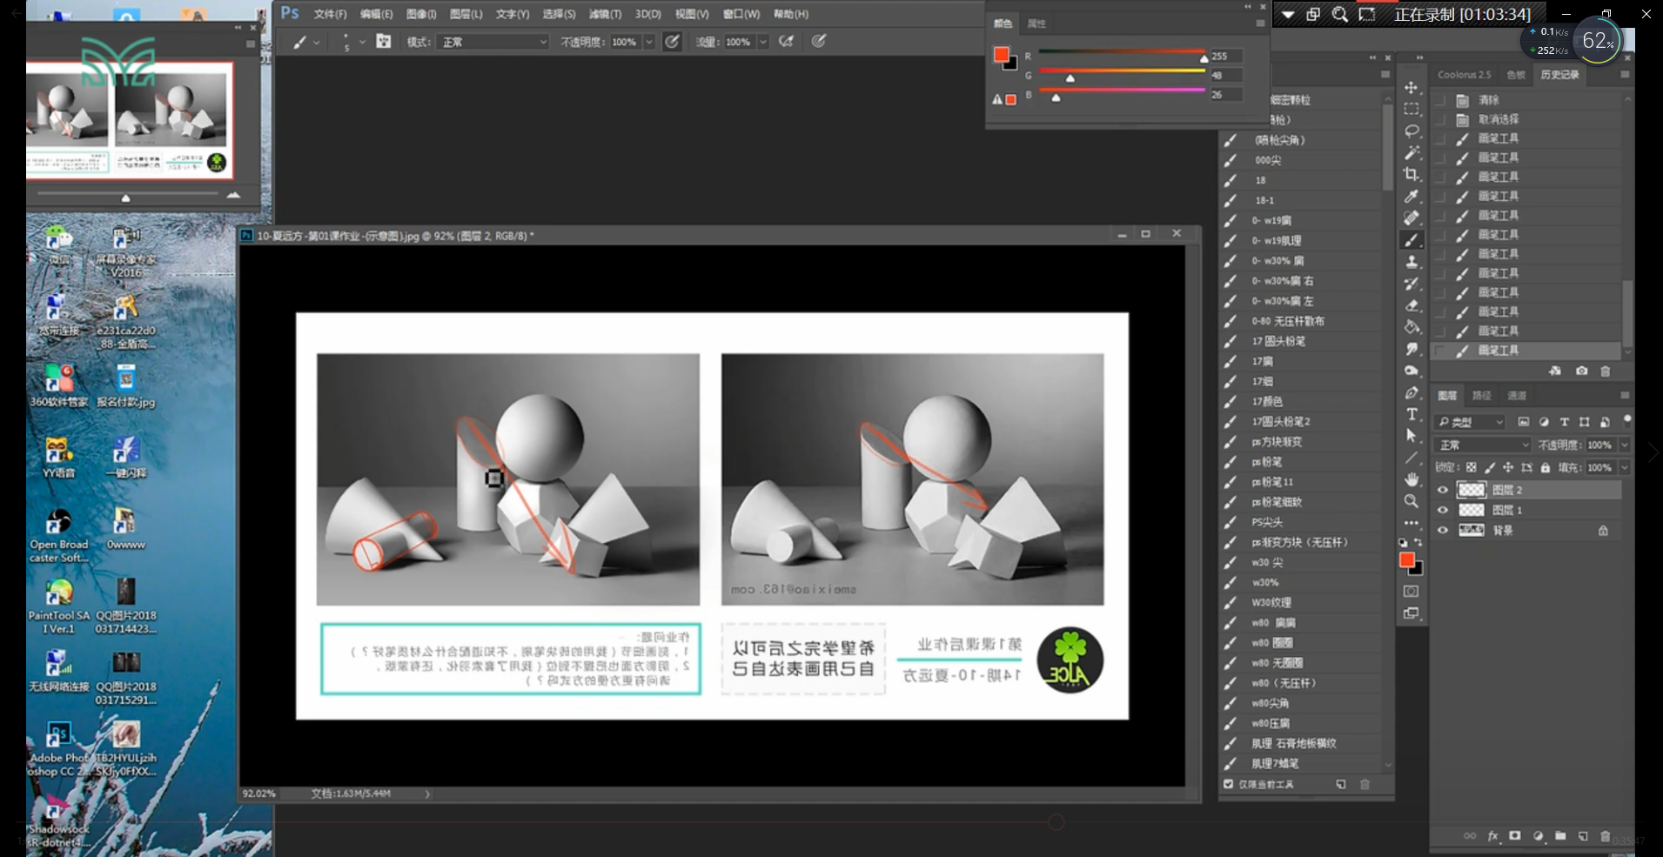Create new snapshot camera icon in History
Screen dimensions: 1663x857
pos(1581,371)
